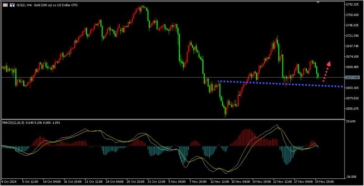This screenshot has height=186, width=364.
Task: Click the 29 Nov 20:00 time label
Action: click(x=324, y=181)
